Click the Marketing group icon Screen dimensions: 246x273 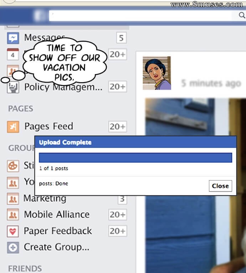13,199
